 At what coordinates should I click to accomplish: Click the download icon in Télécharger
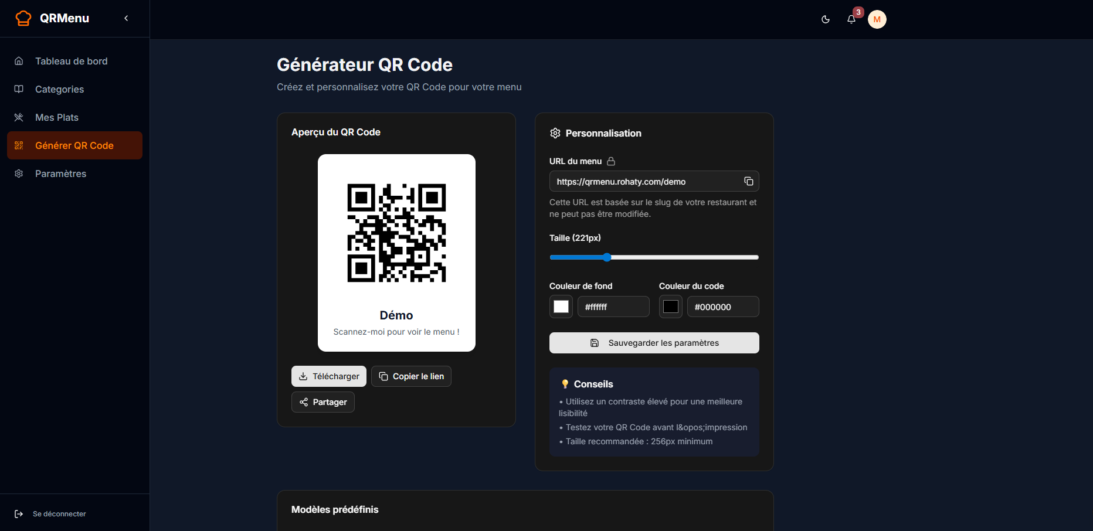coord(303,376)
